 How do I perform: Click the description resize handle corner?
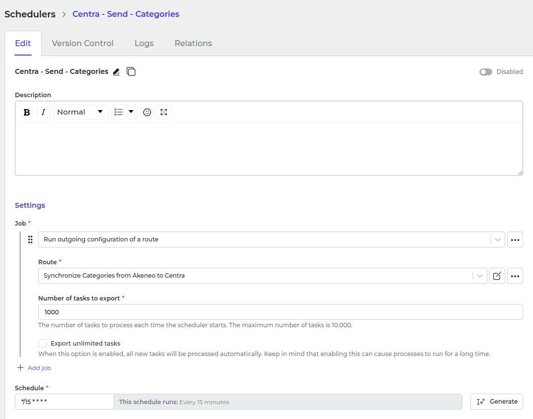click(520, 173)
